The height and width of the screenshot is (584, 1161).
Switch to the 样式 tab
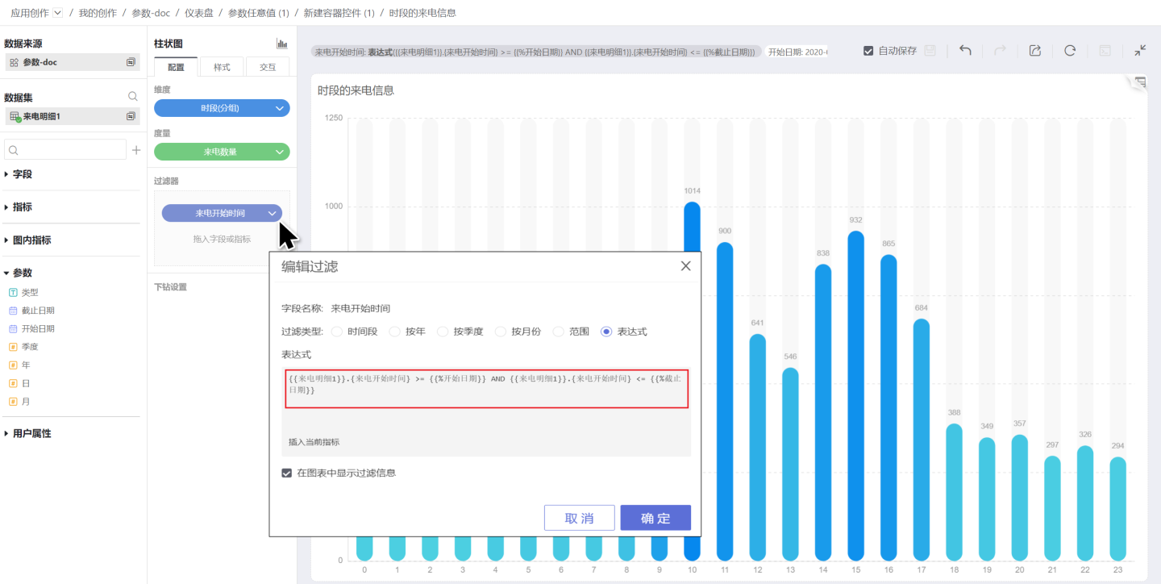click(x=222, y=67)
